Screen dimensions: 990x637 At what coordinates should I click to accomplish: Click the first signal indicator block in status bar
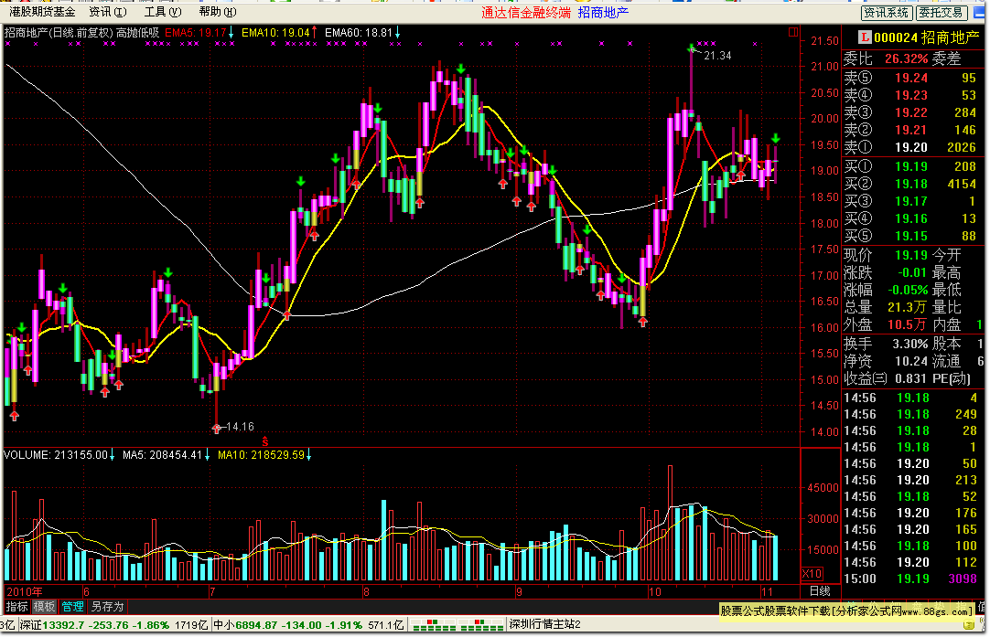433,624
